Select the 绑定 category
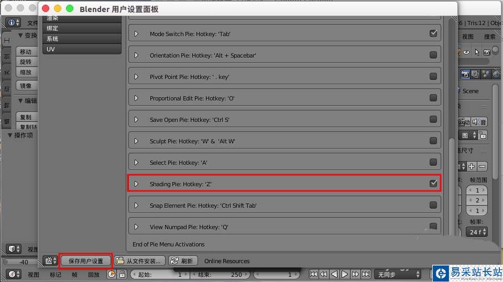Viewport: 503px width, 282px height. [x=82, y=28]
